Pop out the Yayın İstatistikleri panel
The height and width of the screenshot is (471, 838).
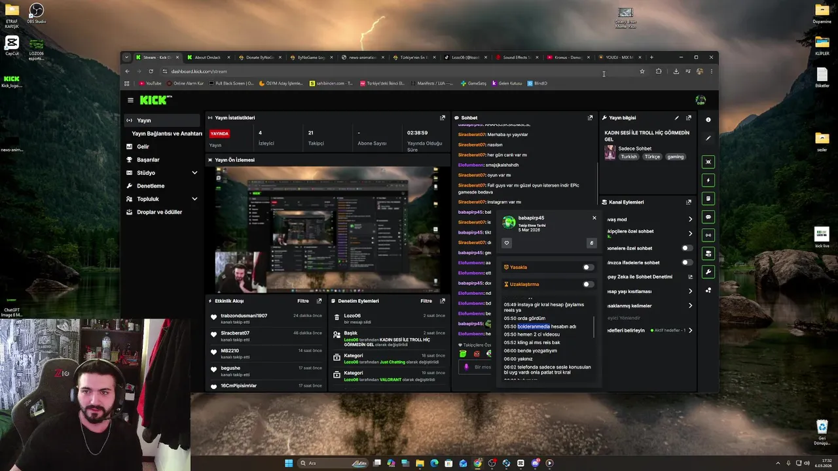coord(443,118)
